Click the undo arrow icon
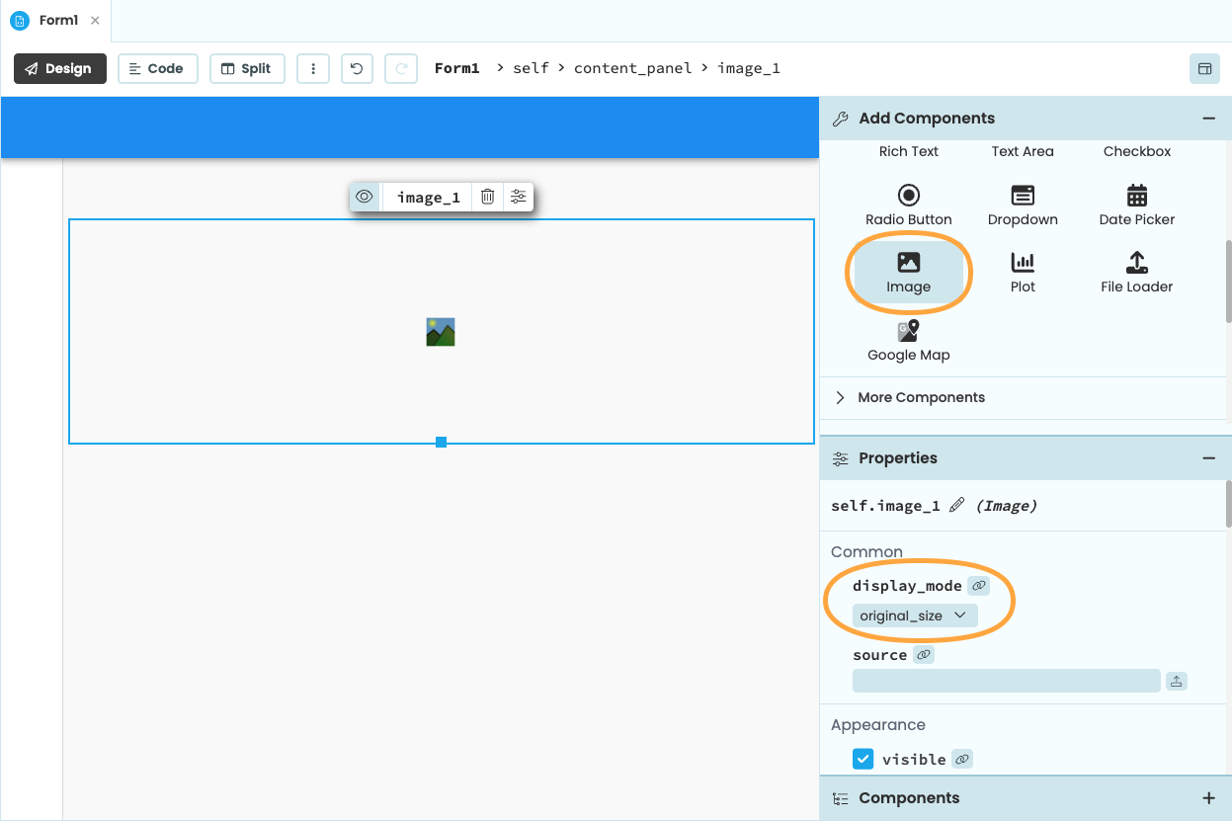1232x821 pixels. tap(357, 68)
